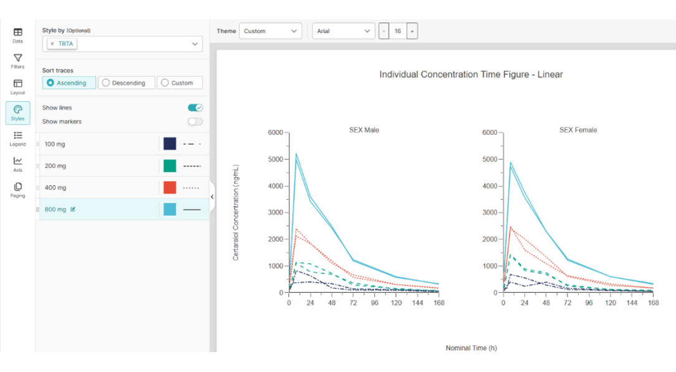Open the Layout panel icon

click(x=17, y=87)
